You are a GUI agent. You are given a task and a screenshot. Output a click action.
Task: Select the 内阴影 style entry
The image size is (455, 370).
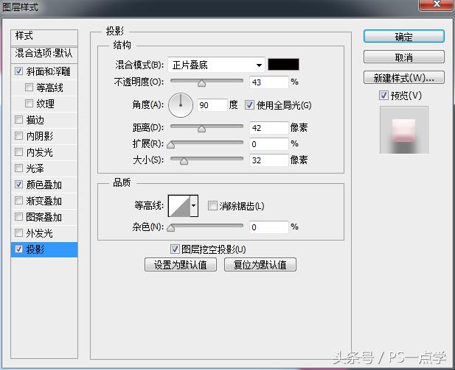pyautogui.click(x=40, y=136)
